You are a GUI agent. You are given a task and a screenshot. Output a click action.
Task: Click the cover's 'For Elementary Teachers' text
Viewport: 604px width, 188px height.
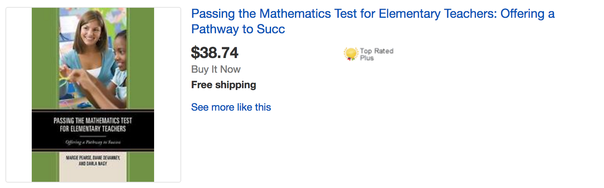pyautogui.click(x=93, y=129)
